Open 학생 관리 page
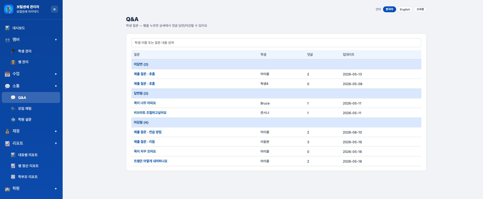 (x=31, y=51)
